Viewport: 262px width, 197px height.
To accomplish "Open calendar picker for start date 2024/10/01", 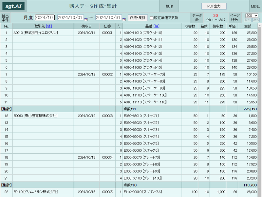I will 86,19.
